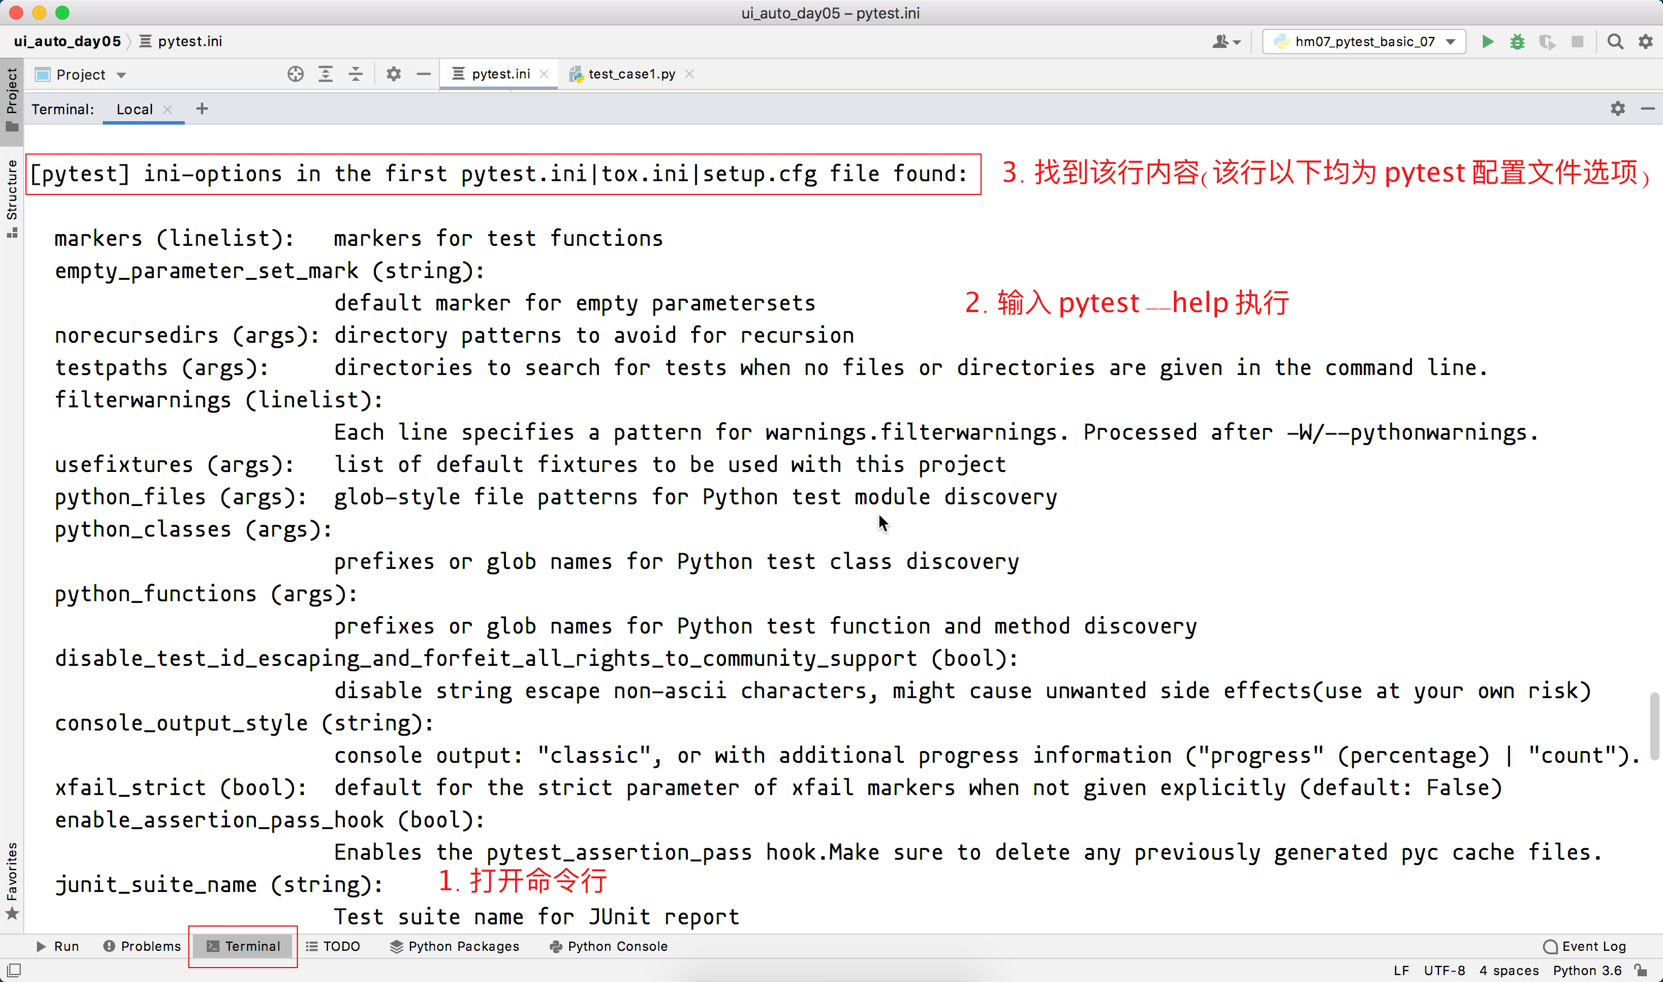Run the hm07_pytest_basic_07 configuration
This screenshot has width=1663, height=982.
click(1487, 42)
